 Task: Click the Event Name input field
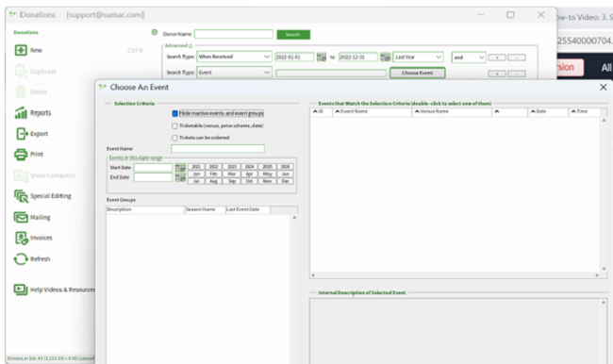coord(218,149)
